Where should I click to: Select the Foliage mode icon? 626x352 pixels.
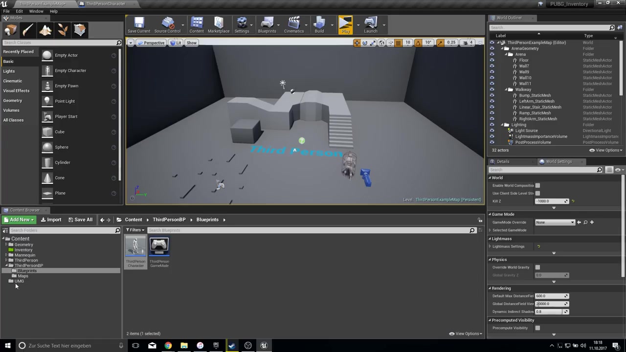(x=62, y=30)
